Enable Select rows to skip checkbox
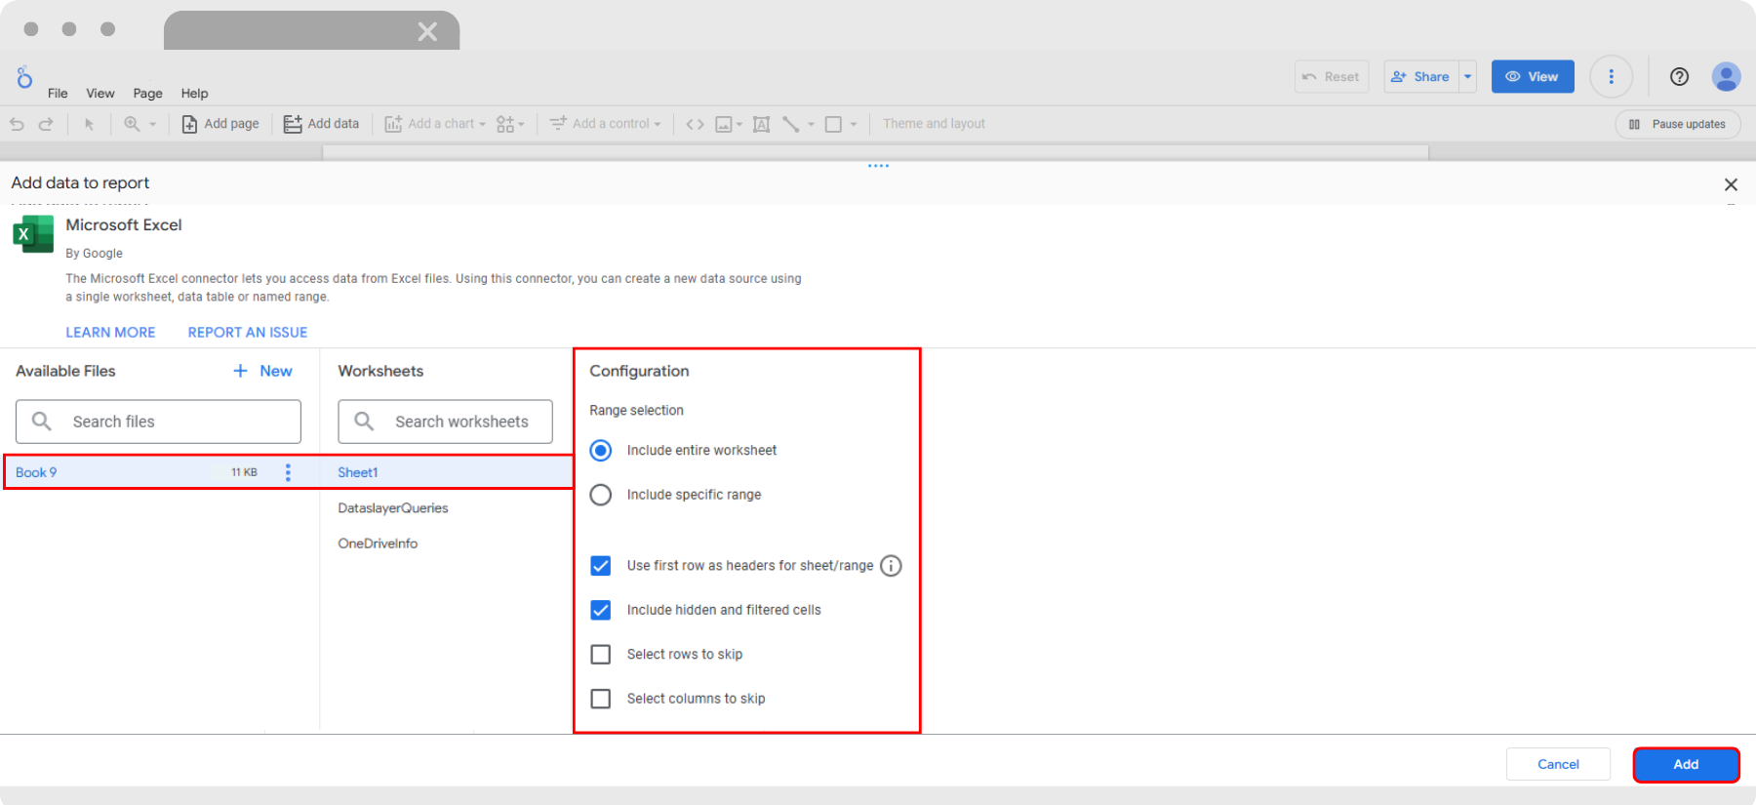The height and width of the screenshot is (805, 1756). [x=601, y=655]
